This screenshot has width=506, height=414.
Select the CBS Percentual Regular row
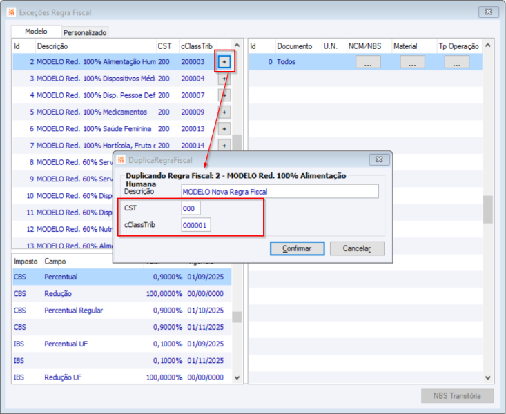pos(122,310)
